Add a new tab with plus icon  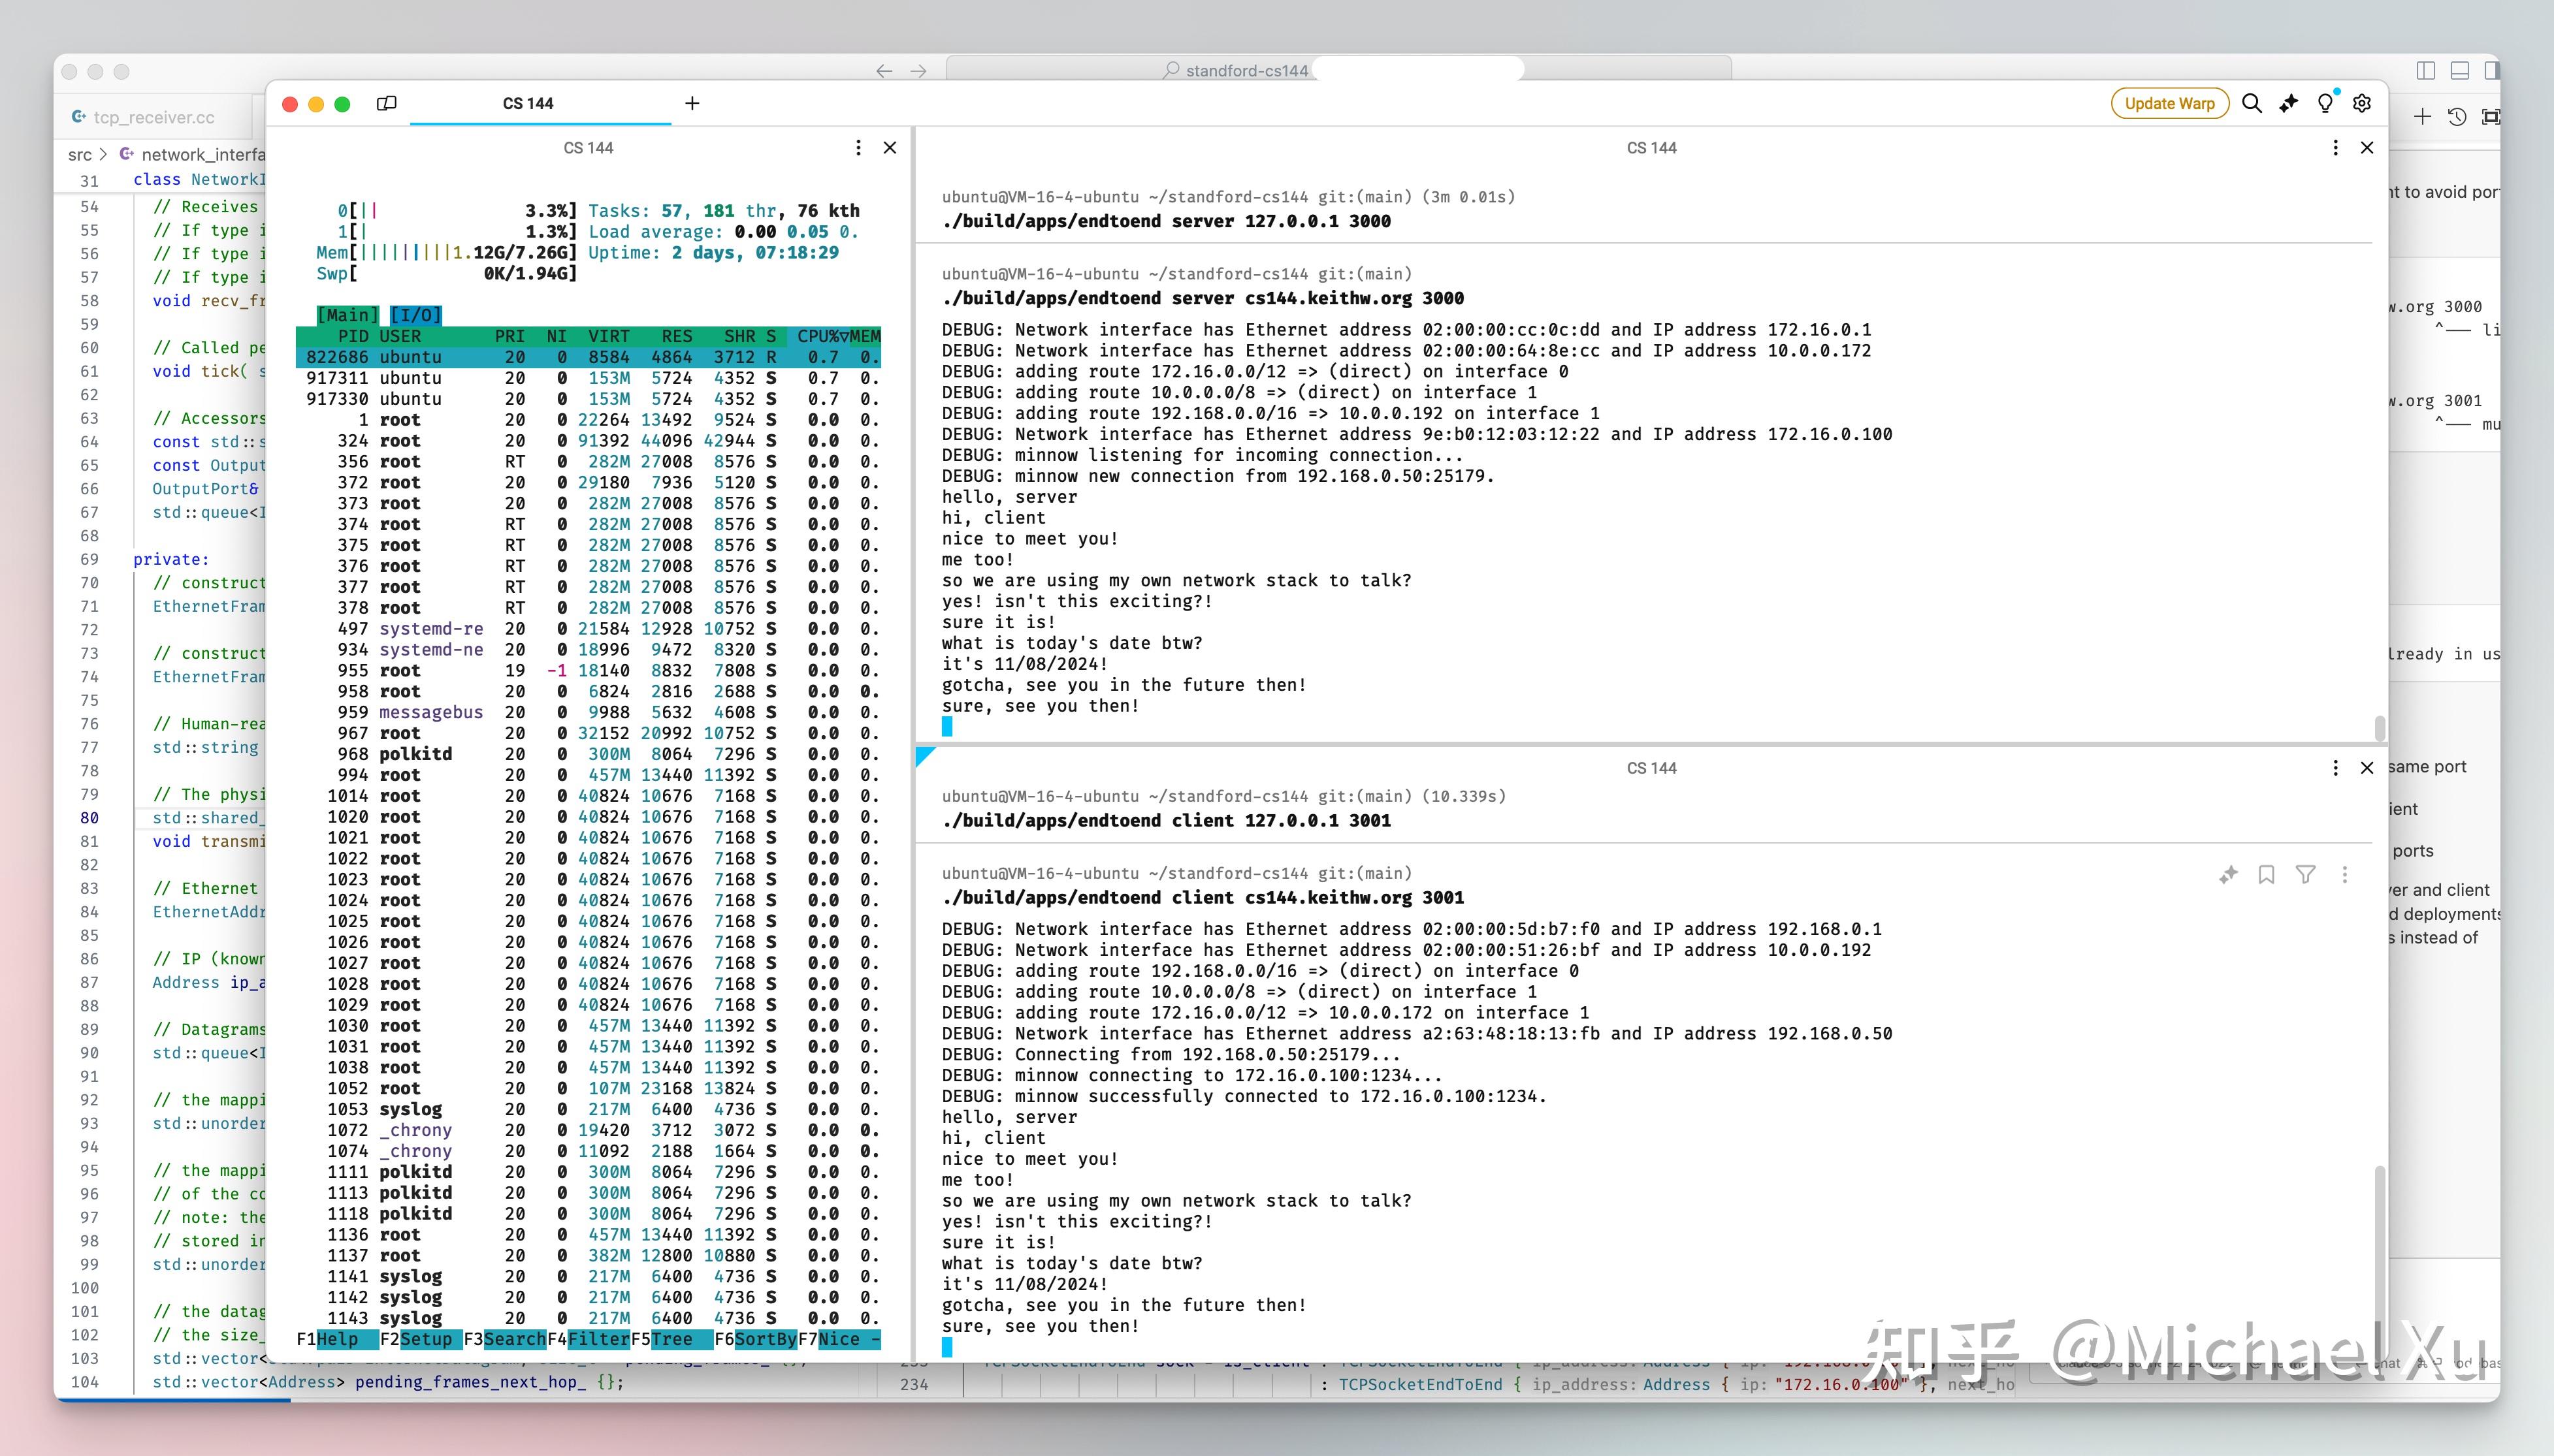(x=691, y=103)
